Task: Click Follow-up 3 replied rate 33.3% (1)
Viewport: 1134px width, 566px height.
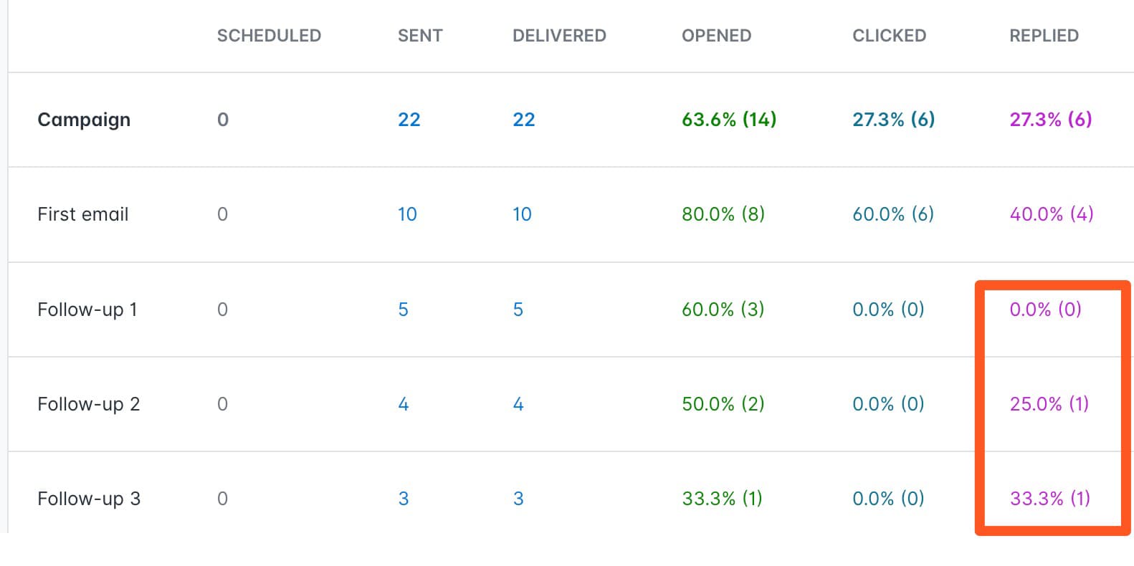Action: click(1049, 499)
